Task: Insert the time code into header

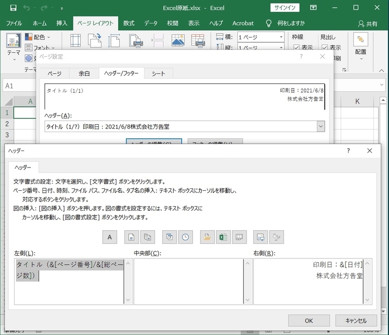Action: click(185, 237)
